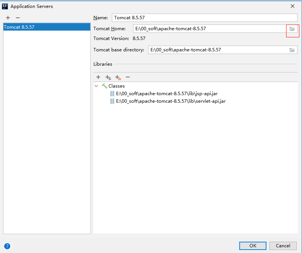Close the Application Servers dialog
The width and height of the screenshot is (302, 253).
[x=293, y=6]
